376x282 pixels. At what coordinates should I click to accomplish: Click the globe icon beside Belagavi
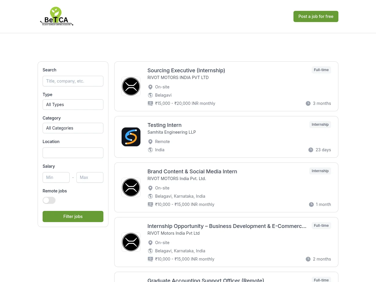pos(150,95)
